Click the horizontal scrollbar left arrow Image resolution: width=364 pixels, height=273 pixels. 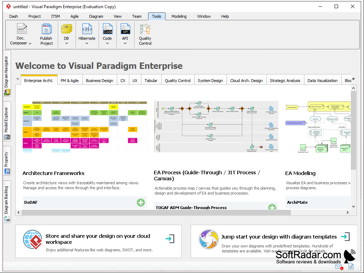[18, 212]
